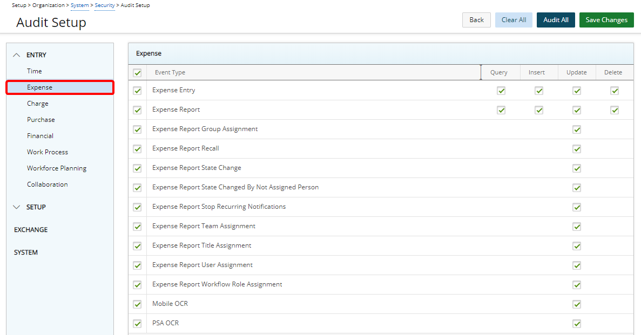The height and width of the screenshot is (335, 641).
Task: Select Time in the Entry menu
Action: click(35, 71)
